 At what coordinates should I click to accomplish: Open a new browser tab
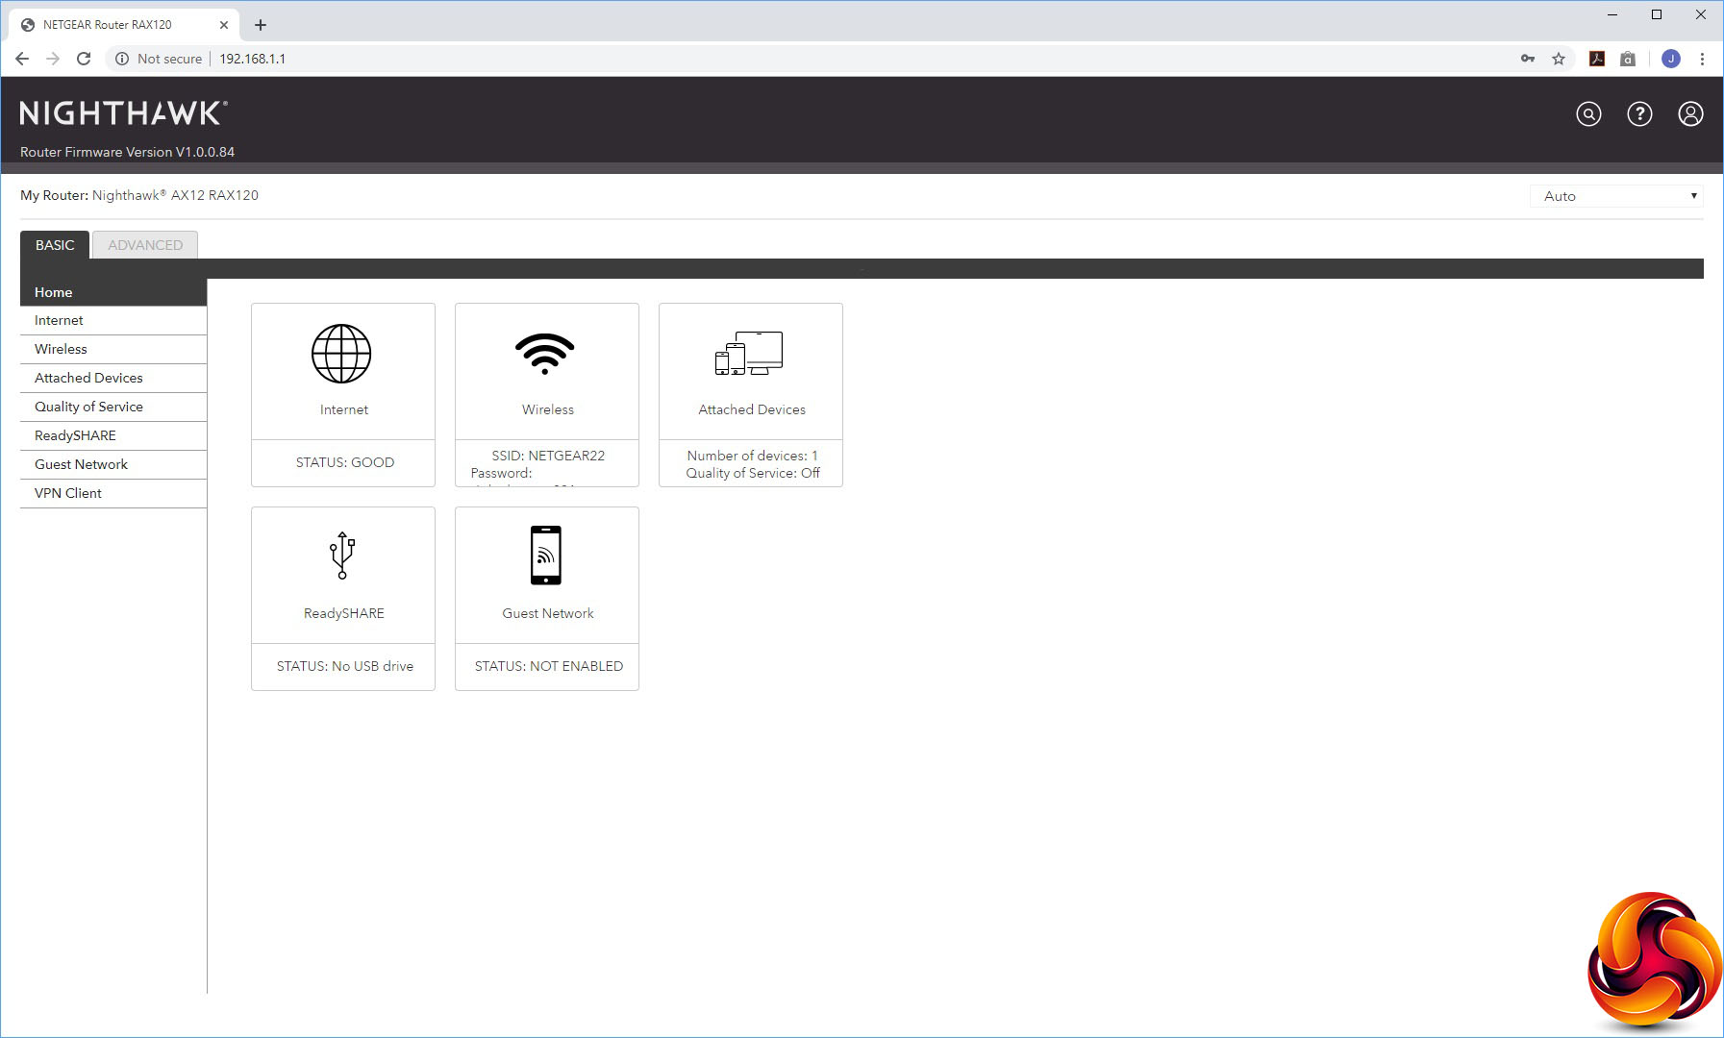click(x=261, y=25)
